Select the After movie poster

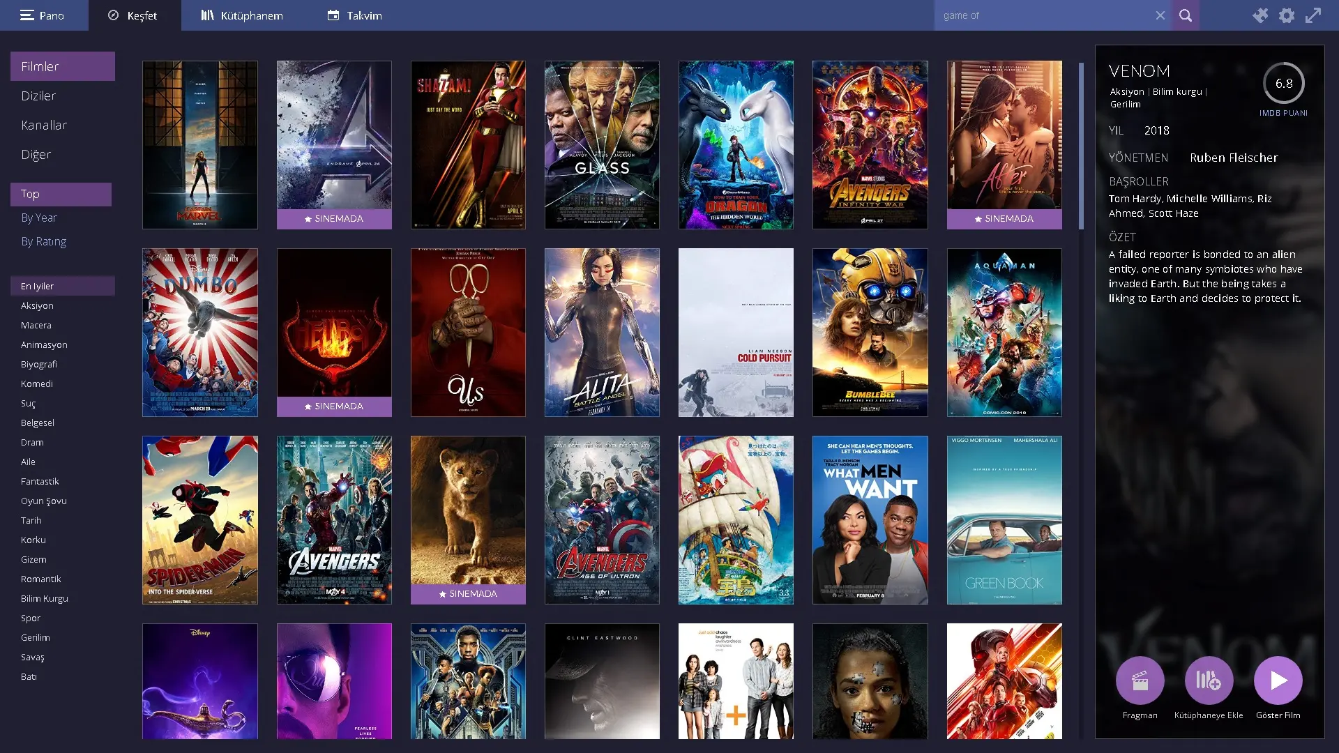[x=1004, y=145]
